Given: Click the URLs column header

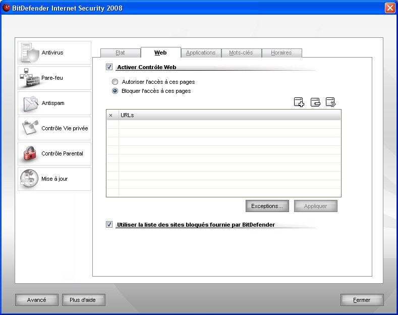Looking at the screenshot, I should point(230,115).
